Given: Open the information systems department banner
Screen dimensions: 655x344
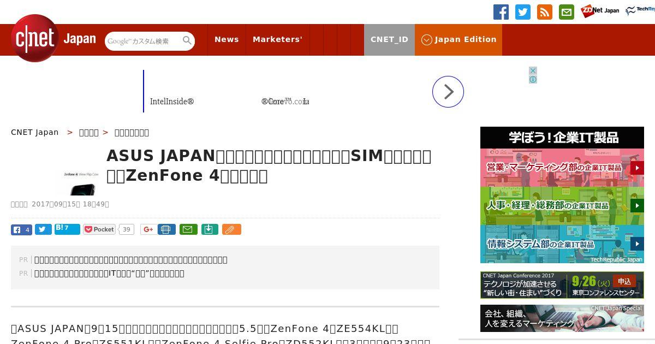Looking at the screenshot, I should point(562,244).
